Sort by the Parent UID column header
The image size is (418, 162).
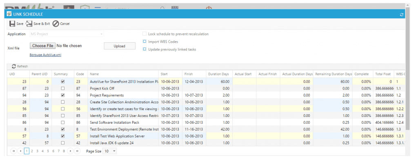(x=40, y=74)
